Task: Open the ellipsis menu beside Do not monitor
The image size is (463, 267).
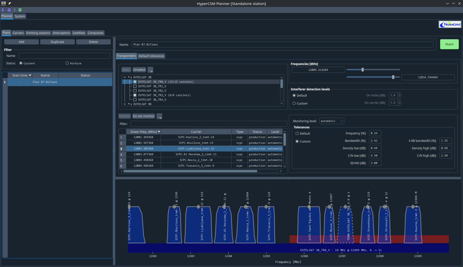Action: (159, 116)
